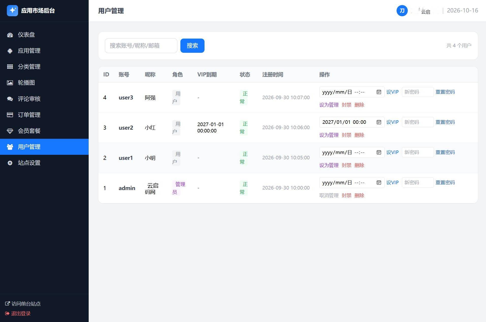Click 2026-09-30 10:07:00 registration time
This screenshot has height=322, width=486.
(x=286, y=98)
